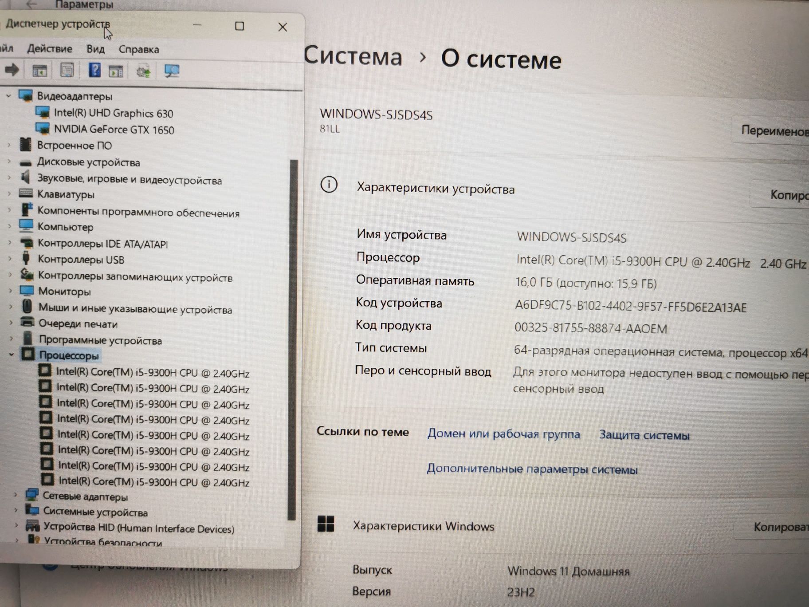Expand the Программные устройства node
Viewport: 809px width, 607px height.
[11, 339]
